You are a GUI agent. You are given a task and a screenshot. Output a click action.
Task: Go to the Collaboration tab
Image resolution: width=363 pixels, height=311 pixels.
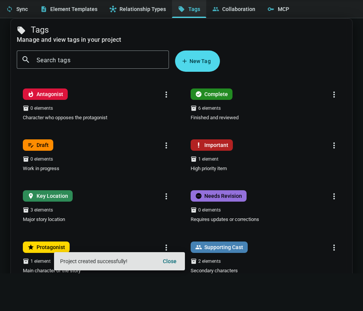tap(234, 9)
